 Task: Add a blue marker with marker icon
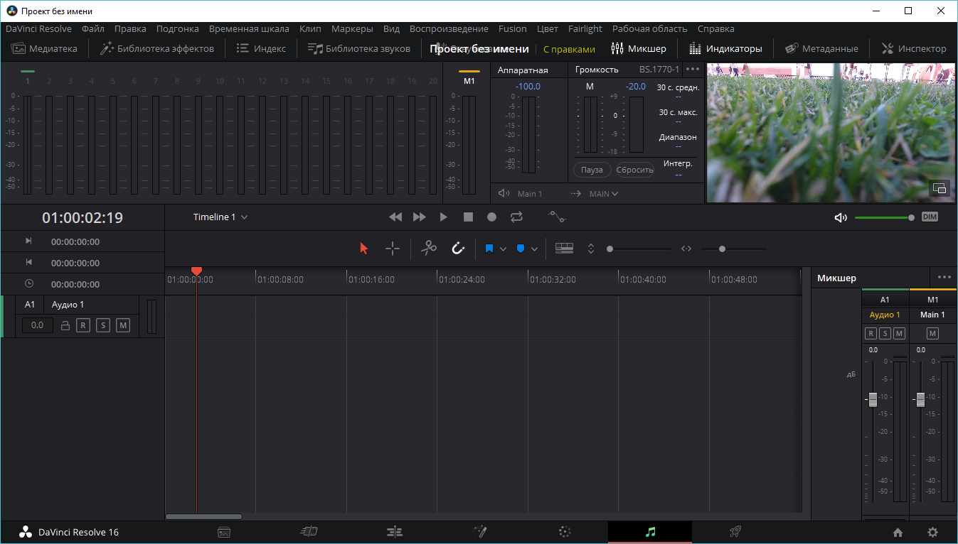tap(521, 249)
